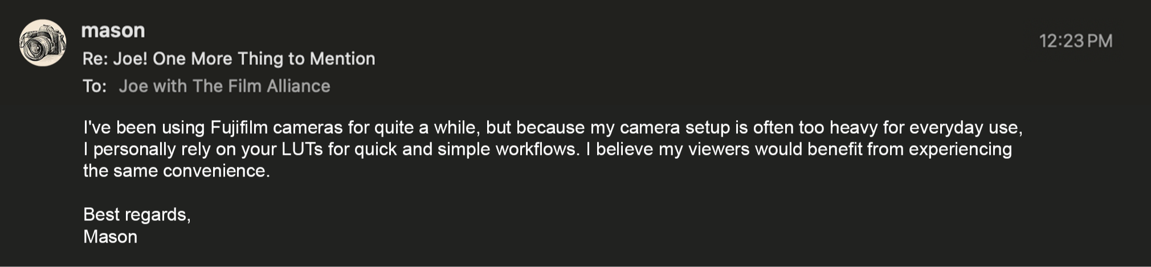The width and height of the screenshot is (1151, 267).
Task: Click the To: label
Action: (x=95, y=86)
